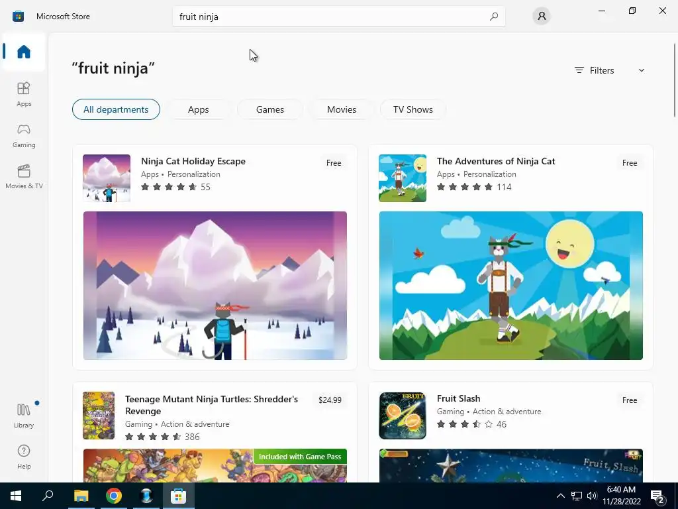The height and width of the screenshot is (509, 678).
Task: Click the vertical scrollbar on right edge
Action: click(674, 80)
